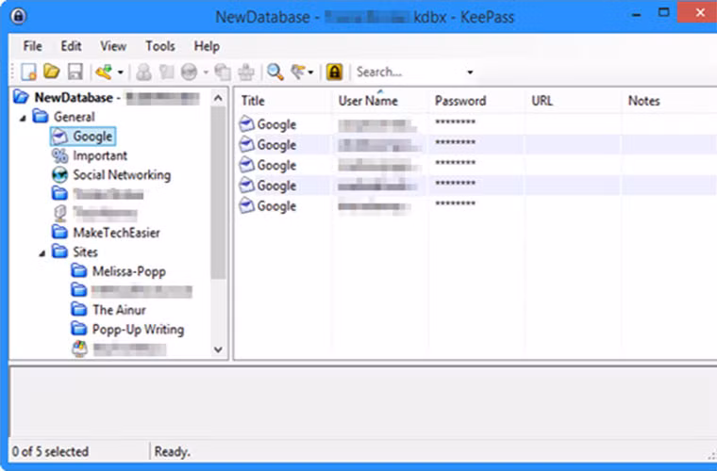
Task: Click the Copy URL toolbar icon
Action: click(x=224, y=73)
